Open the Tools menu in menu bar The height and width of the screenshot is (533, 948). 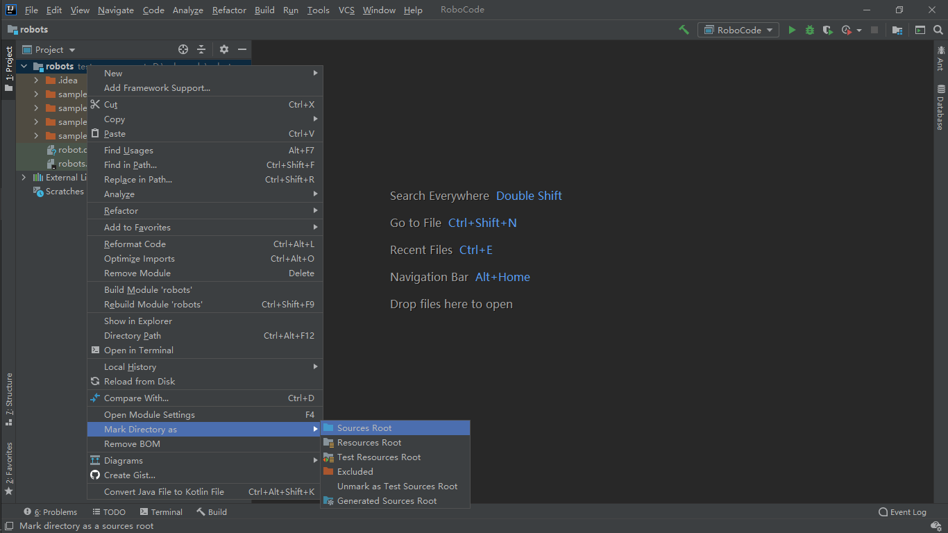pos(319,10)
